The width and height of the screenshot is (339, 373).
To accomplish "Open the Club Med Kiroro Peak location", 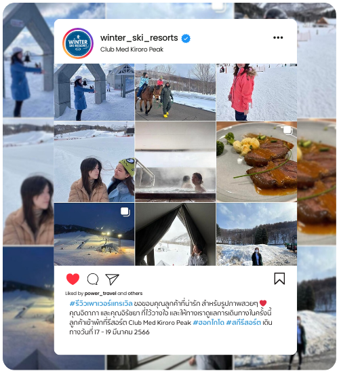I will [x=132, y=50].
